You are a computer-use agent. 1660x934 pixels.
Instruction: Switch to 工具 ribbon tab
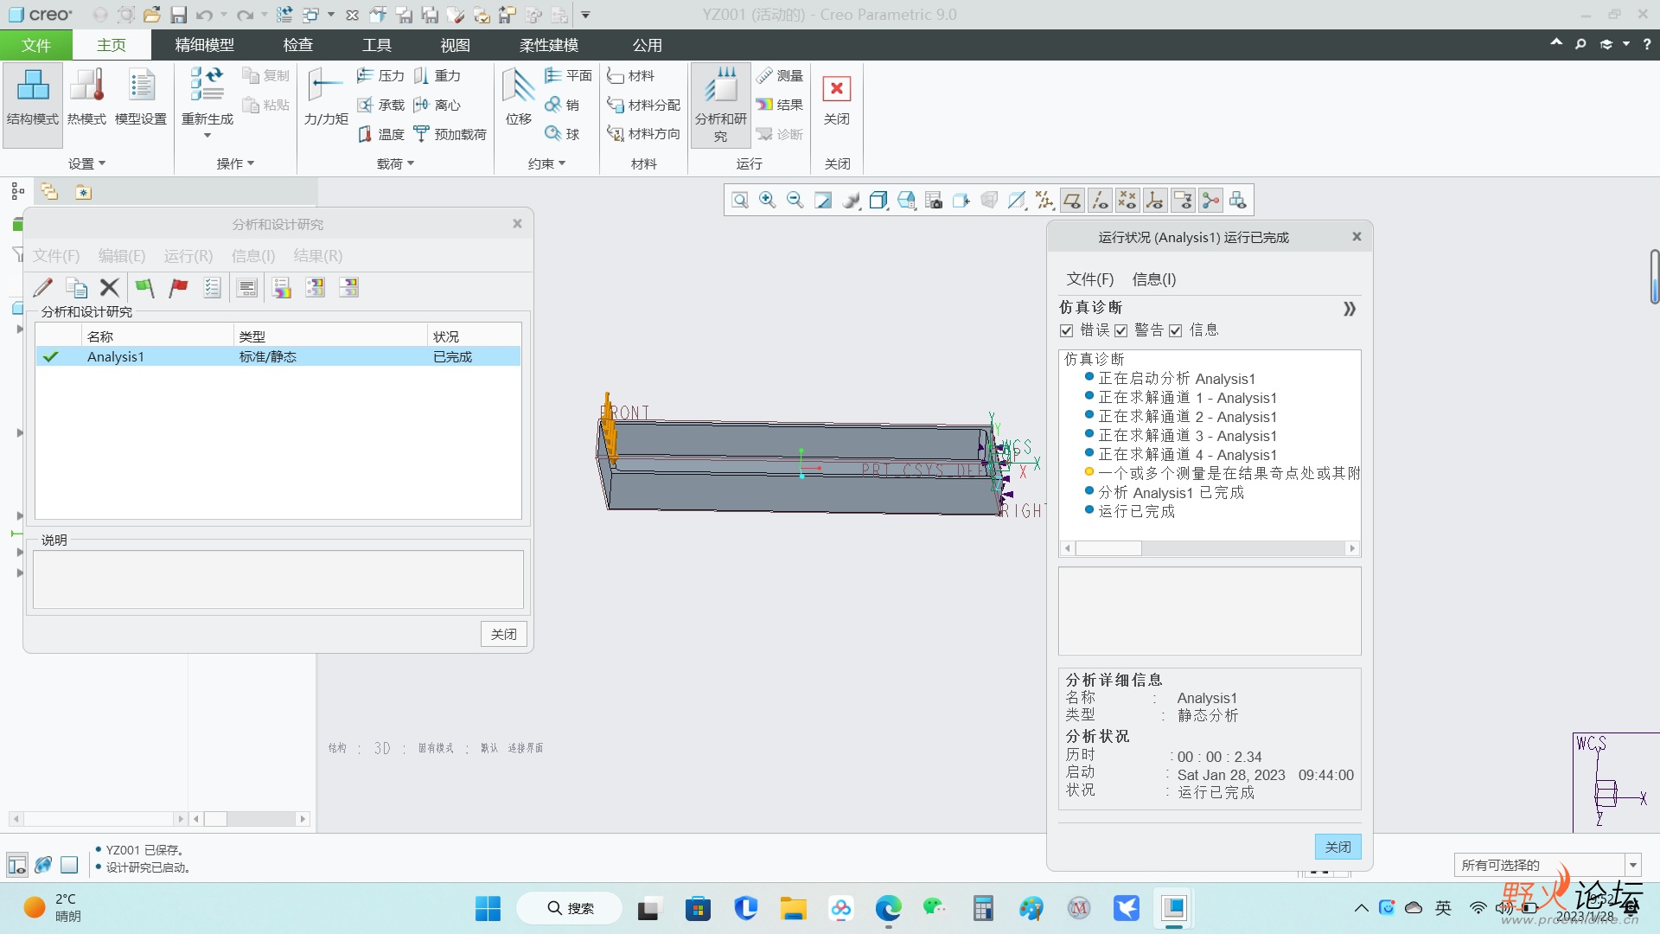(x=377, y=45)
